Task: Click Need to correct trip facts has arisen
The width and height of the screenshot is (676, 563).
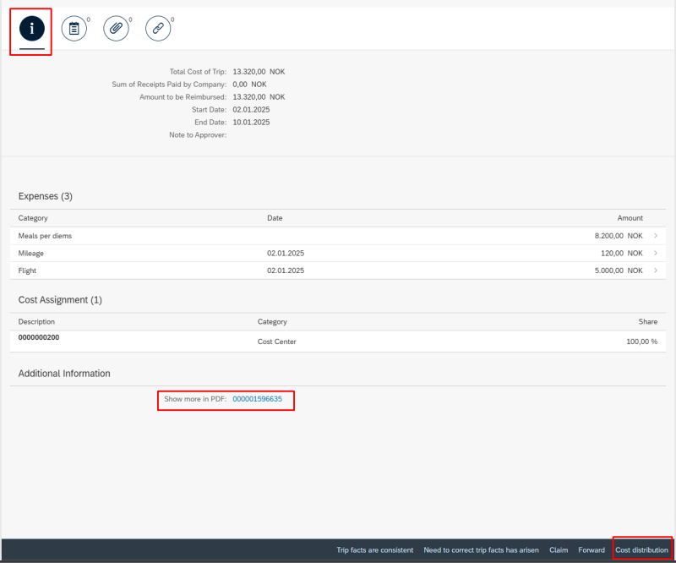Action: [x=481, y=550]
